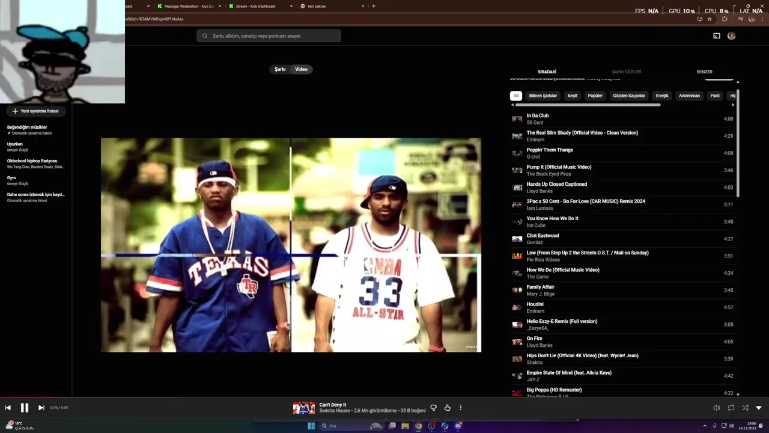Click the song progress bar
769x433 pixels.
[384, 397]
